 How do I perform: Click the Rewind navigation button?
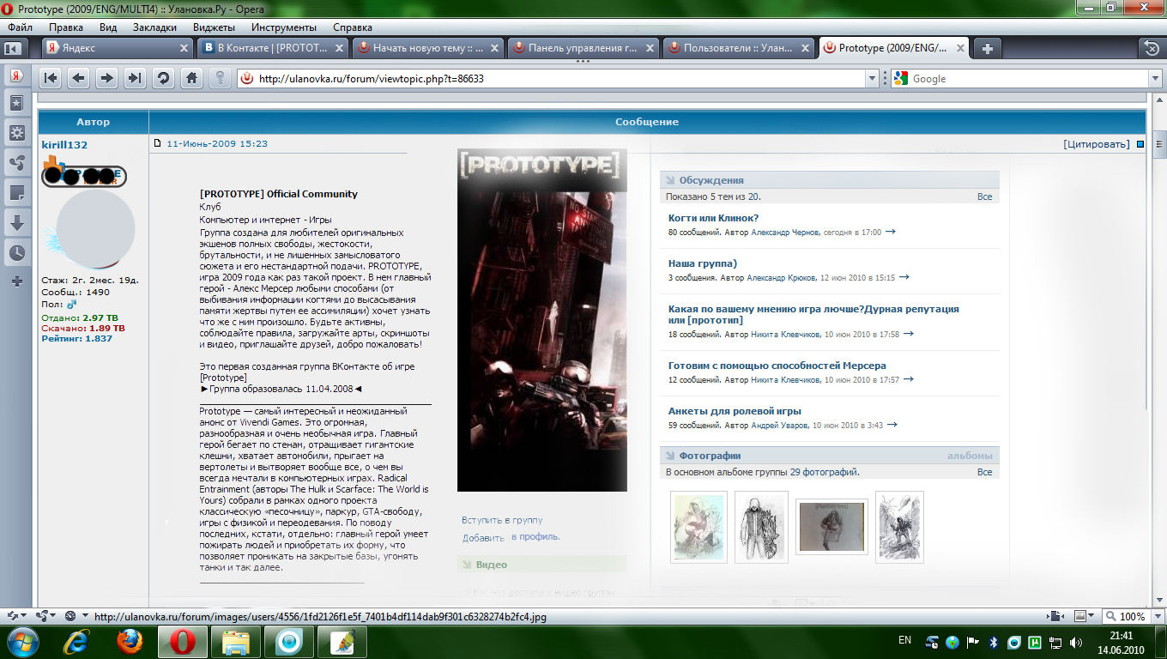click(51, 78)
